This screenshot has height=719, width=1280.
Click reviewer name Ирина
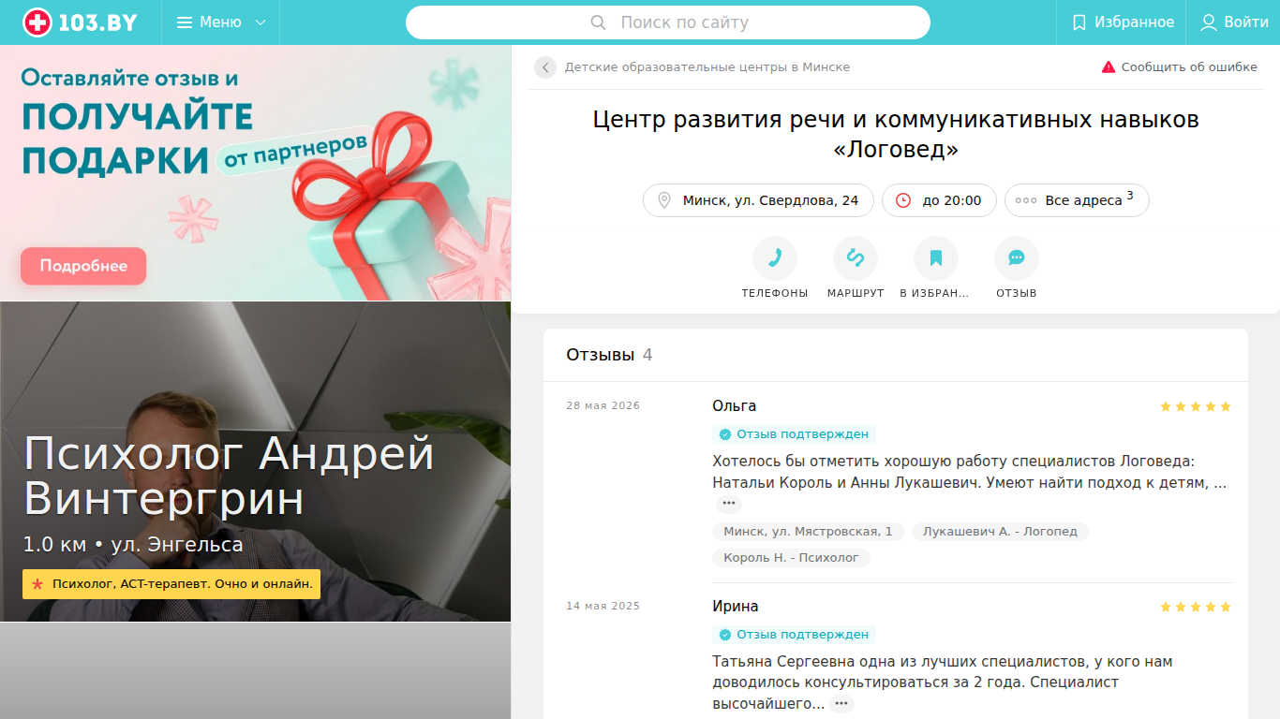tap(736, 607)
